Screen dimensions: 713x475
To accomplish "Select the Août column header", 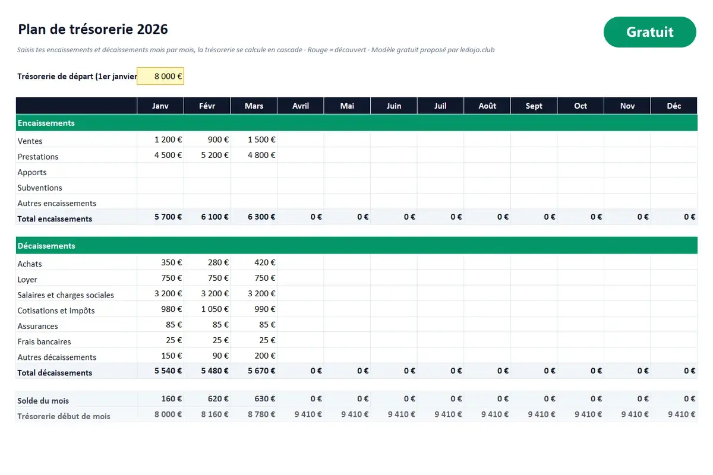I will 487,106.
